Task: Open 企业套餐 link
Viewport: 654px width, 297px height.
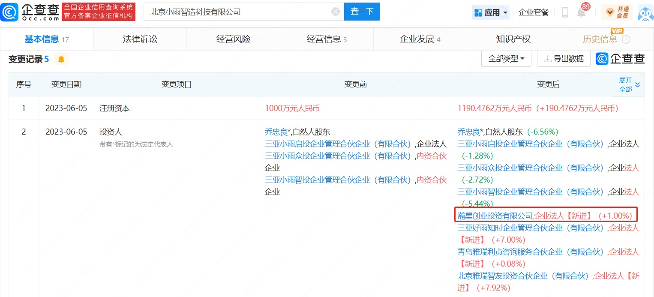Action: (534, 12)
